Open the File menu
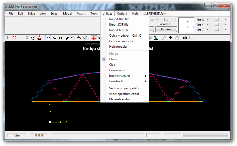Screen dimensions: 237x146 pos(11,14)
